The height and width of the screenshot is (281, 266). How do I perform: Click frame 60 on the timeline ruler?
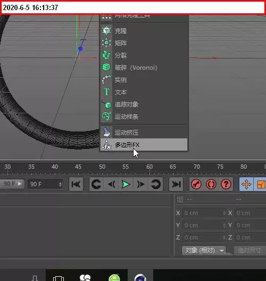coord(149,167)
